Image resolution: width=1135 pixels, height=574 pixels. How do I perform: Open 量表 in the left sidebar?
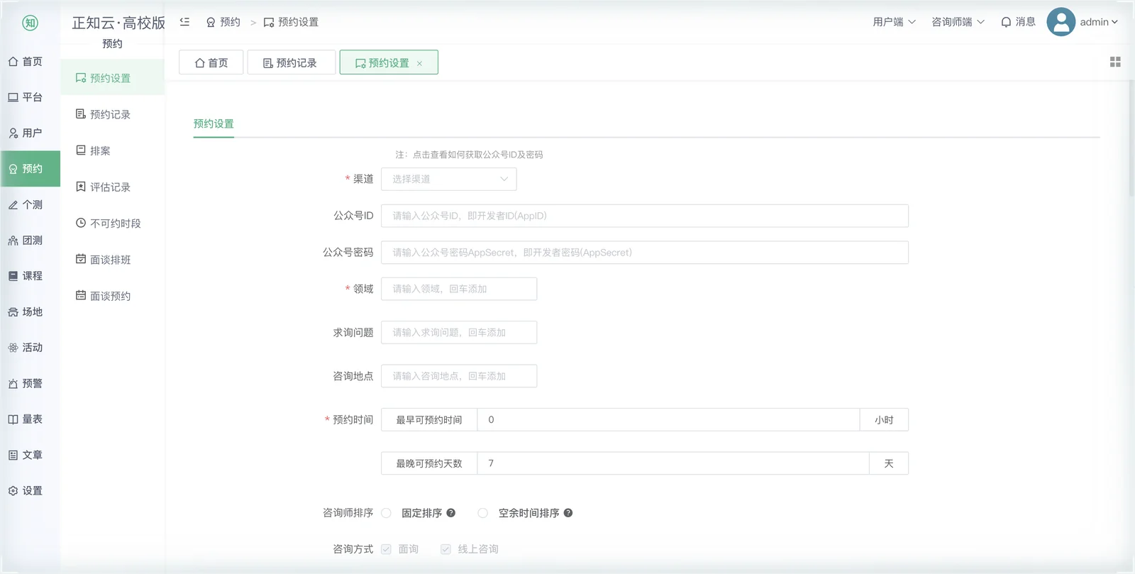[30, 419]
